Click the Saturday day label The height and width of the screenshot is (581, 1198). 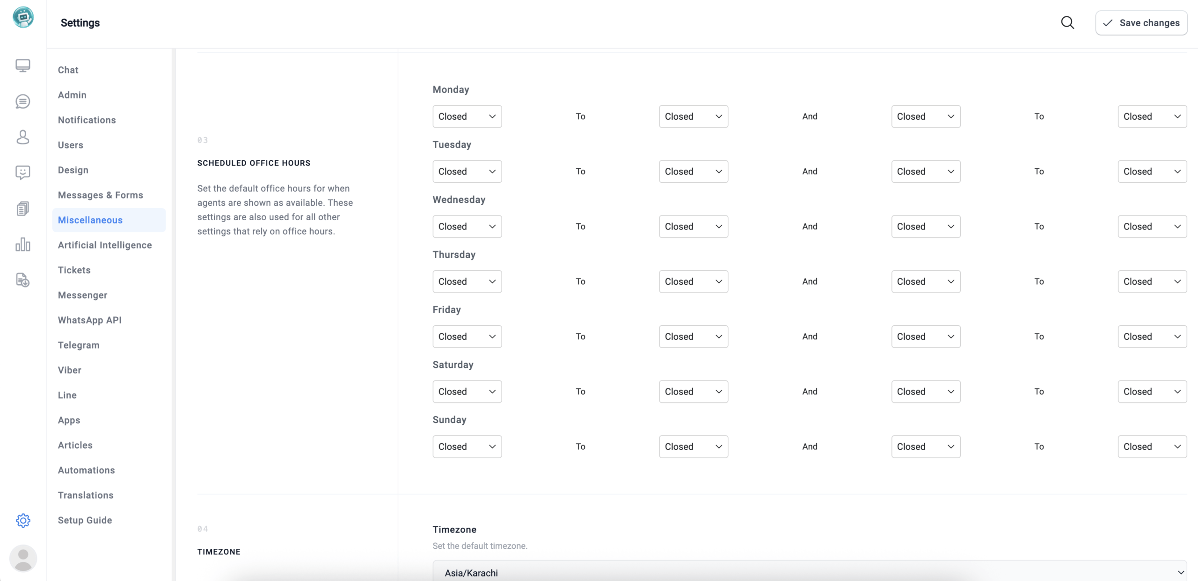[453, 365]
